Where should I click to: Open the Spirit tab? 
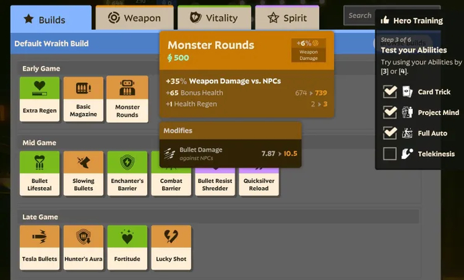click(287, 18)
